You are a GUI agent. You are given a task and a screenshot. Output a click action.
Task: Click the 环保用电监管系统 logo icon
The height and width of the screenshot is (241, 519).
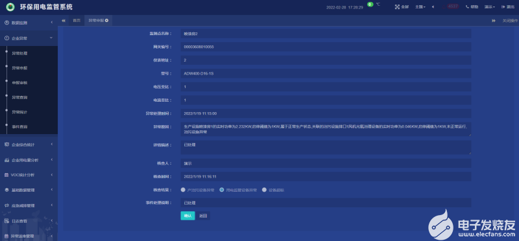coord(10,6)
